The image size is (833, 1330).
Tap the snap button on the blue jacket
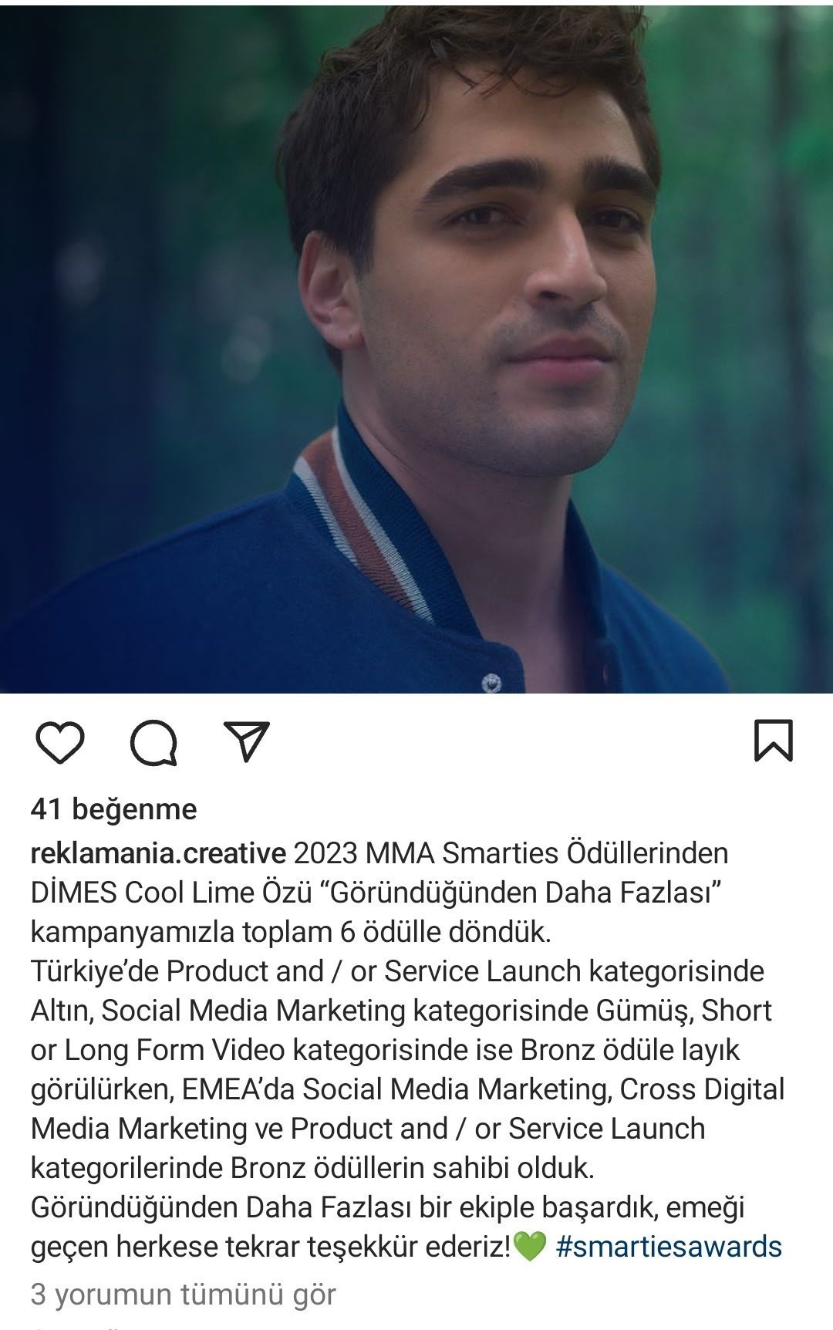coord(491,681)
